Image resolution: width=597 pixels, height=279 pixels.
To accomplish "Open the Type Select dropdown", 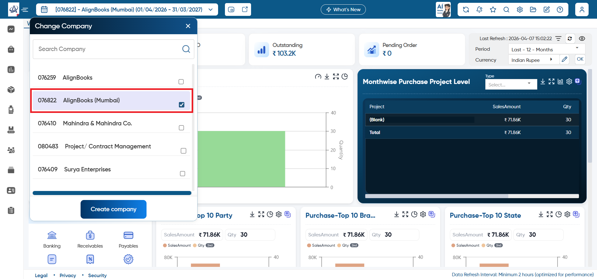I will (x=511, y=85).
